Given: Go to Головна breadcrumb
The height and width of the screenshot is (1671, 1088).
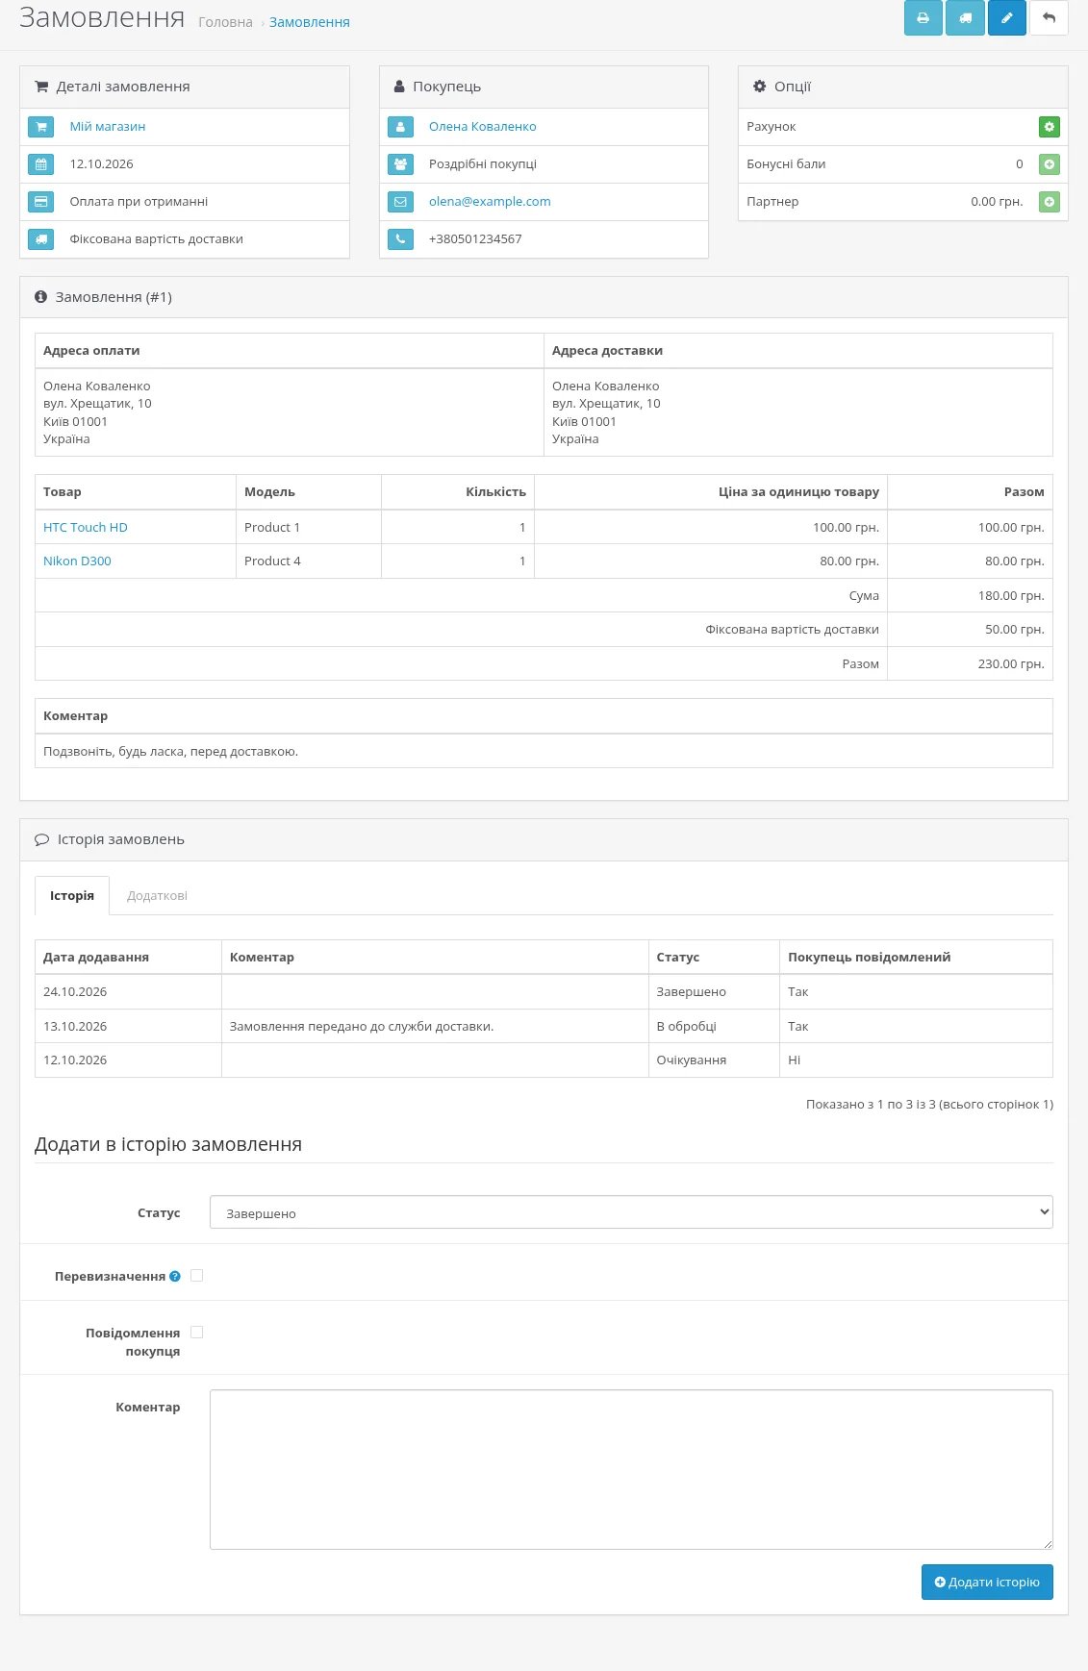Looking at the screenshot, I should point(225,22).
